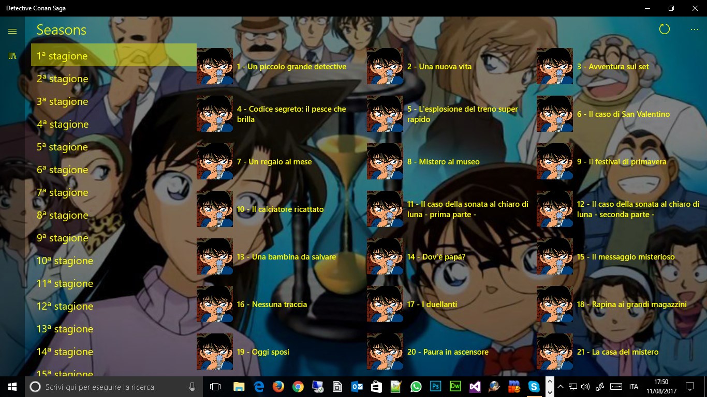Image resolution: width=707 pixels, height=397 pixels.
Task: Open episode 12 sonata al chiaro di luna seconda parte
Action: click(620, 209)
